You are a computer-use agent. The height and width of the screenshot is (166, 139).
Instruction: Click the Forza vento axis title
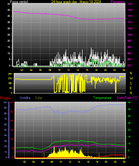pyautogui.click(x=19, y=2)
